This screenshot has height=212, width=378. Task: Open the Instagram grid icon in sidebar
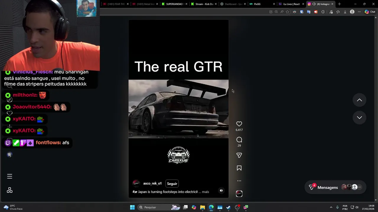click(x=9, y=190)
